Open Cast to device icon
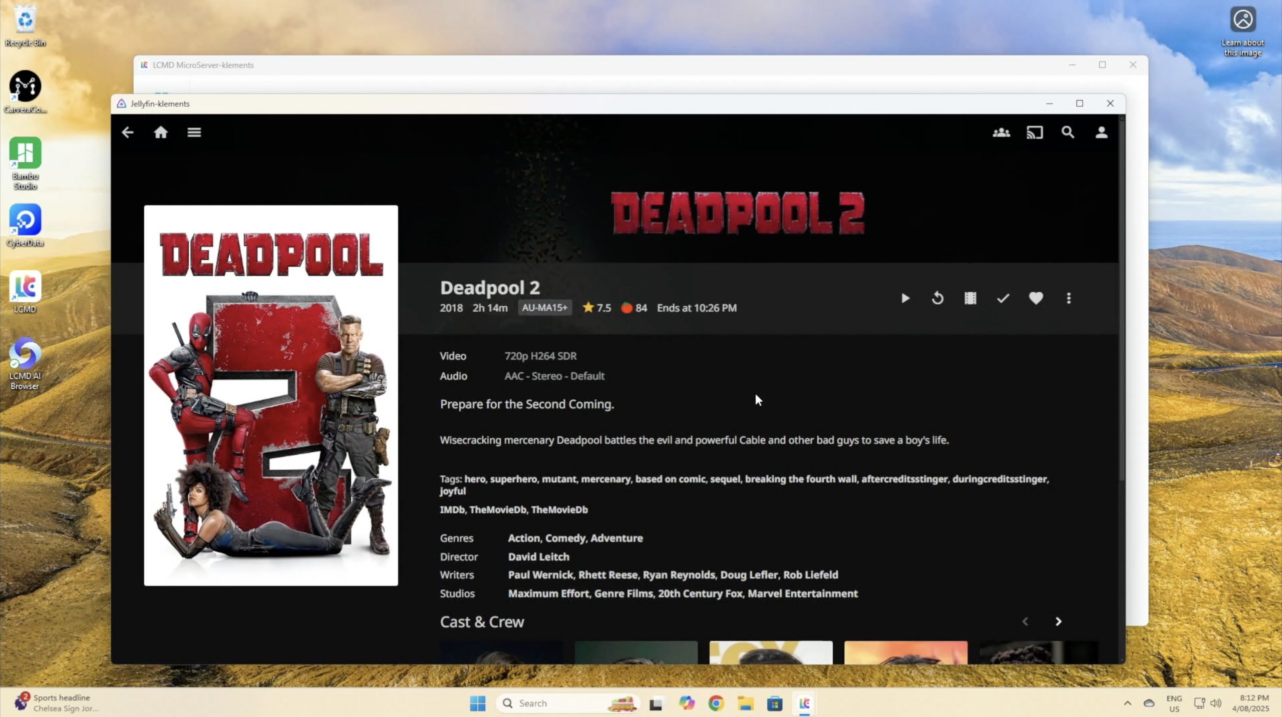 click(1035, 133)
